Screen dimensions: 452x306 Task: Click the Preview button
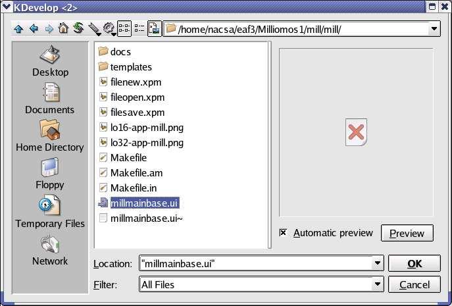407,233
